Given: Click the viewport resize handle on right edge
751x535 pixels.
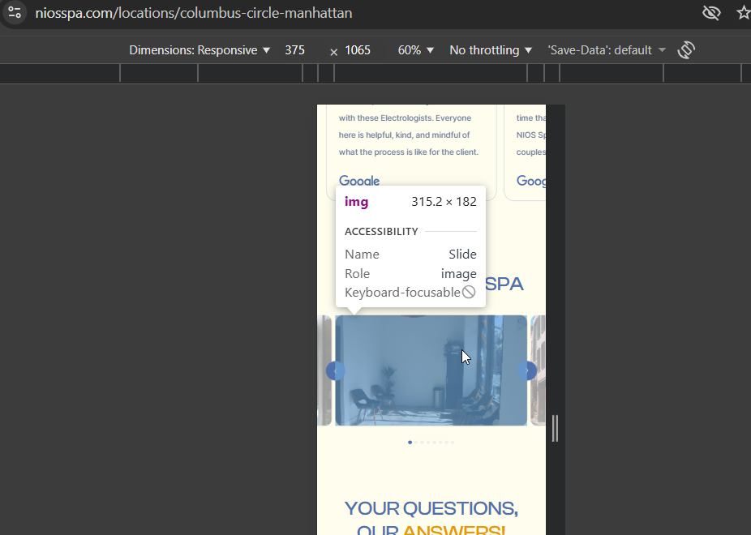Looking at the screenshot, I should coord(555,428).
